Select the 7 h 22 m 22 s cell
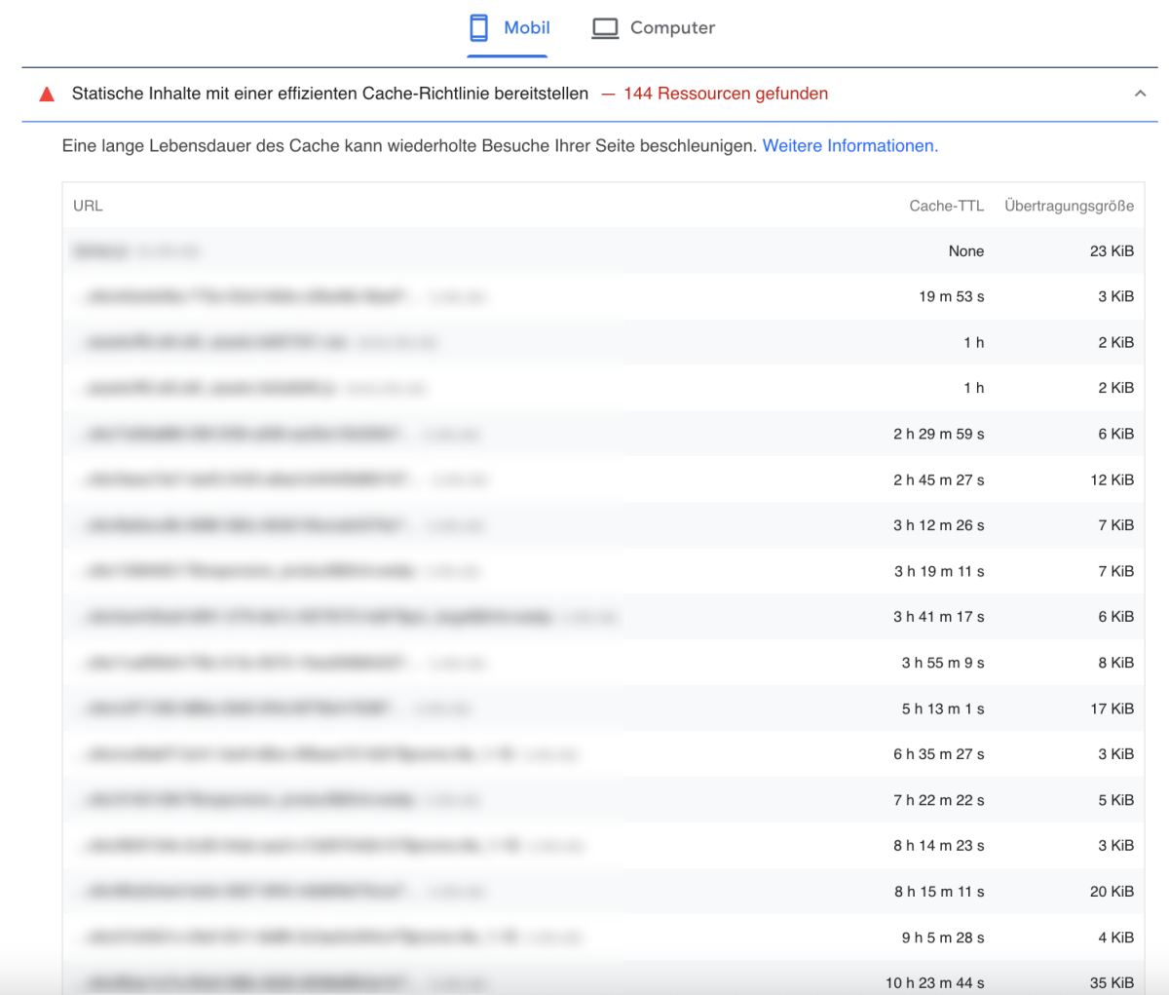1169x995 pixels. [938, 800]
